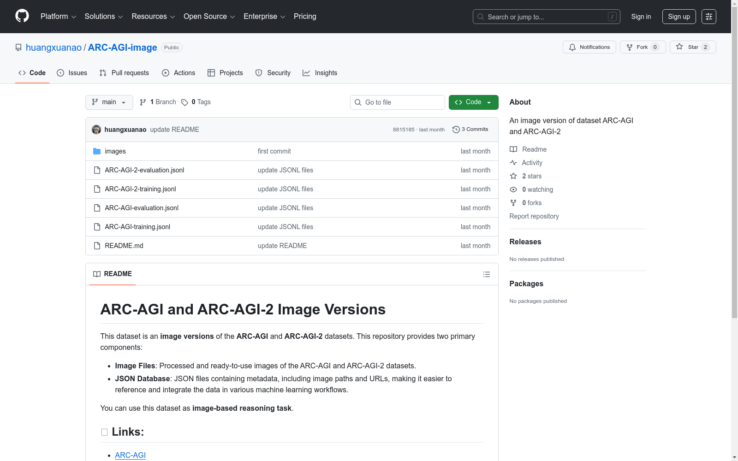Image resolution: width=738 pixels, height=461 pixels.
Task: Open the Pull requests tab
Action: tap(124, 73)
